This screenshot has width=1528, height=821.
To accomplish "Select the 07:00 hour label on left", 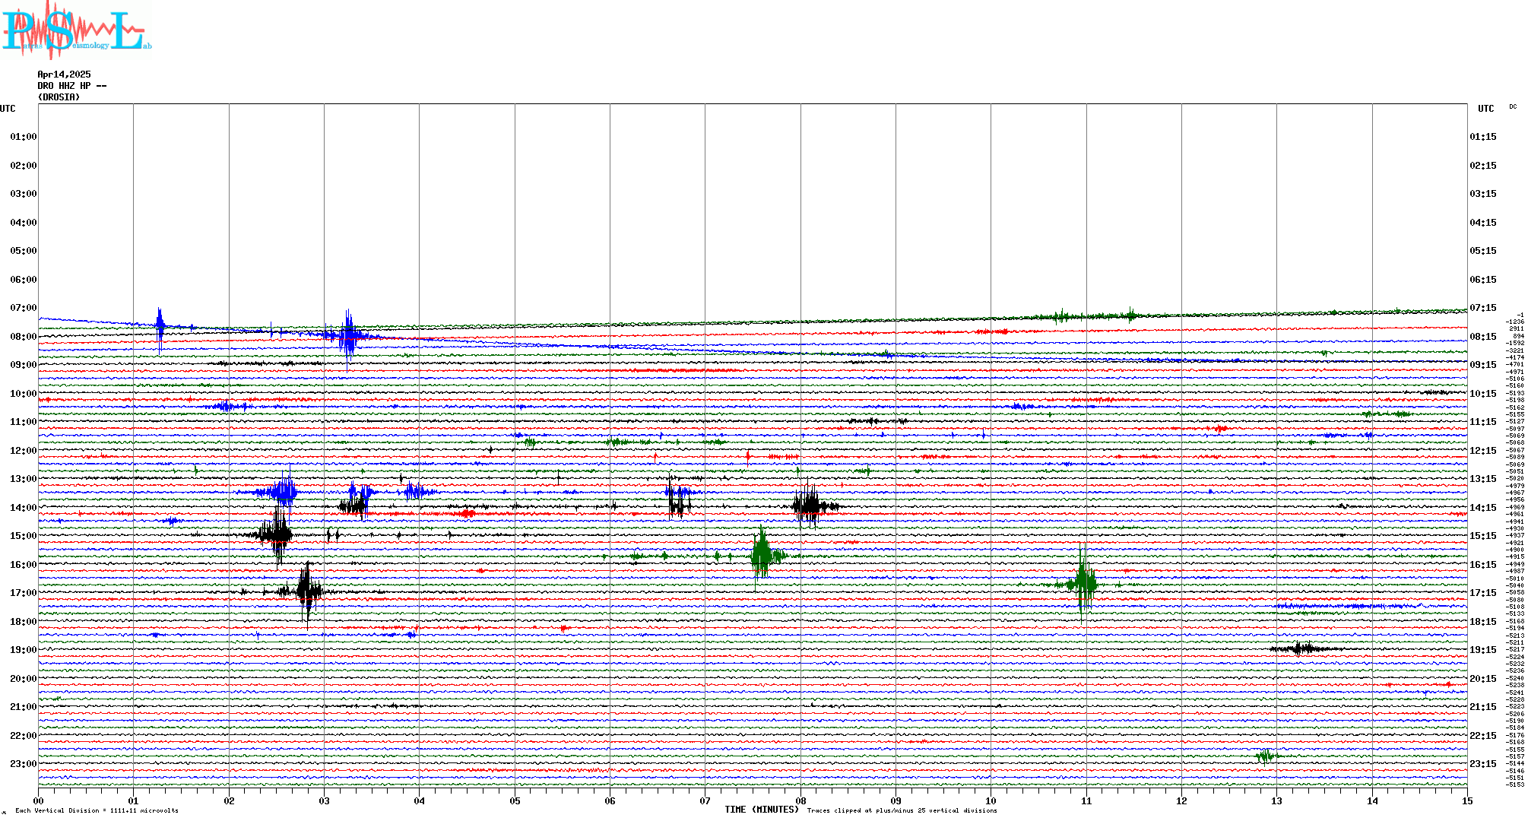I will click(x=23, y=308).
